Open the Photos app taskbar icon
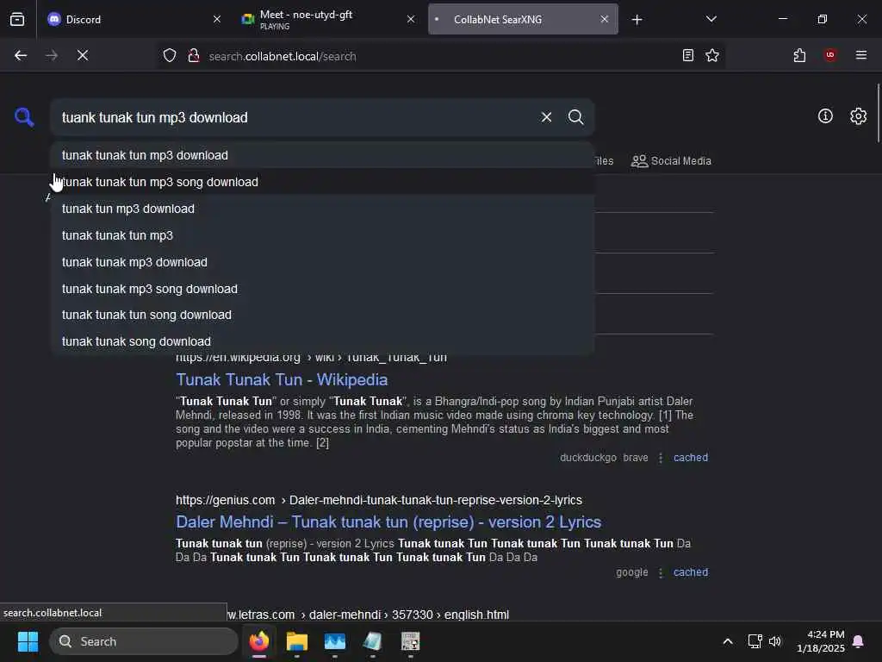This screenshot has width=882, height=662. pos(335,641)
